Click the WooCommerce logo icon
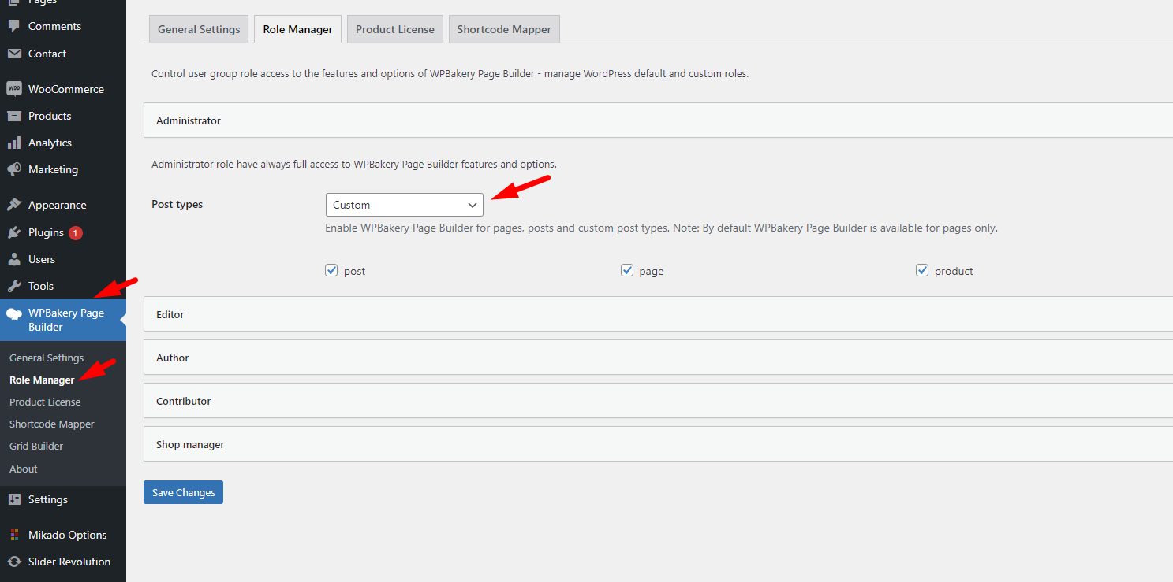This screenshot has width=1173, height=582. 13,89
